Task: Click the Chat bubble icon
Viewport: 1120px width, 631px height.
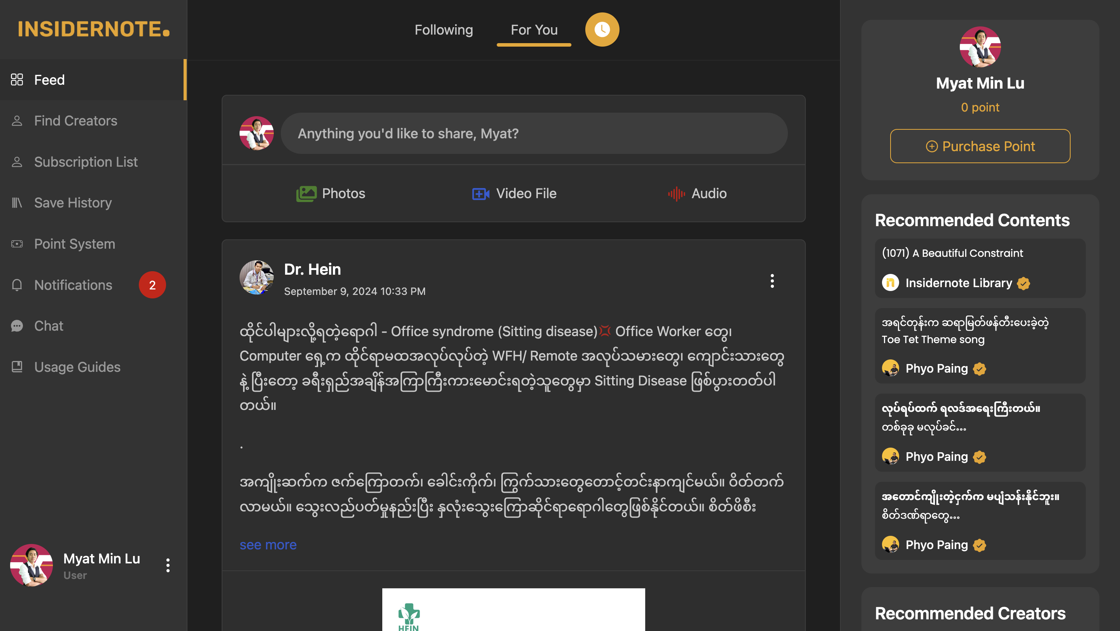Action: (17, 326)
